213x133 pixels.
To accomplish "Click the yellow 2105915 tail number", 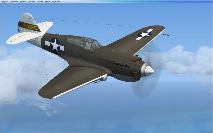I will click(30, 26).
